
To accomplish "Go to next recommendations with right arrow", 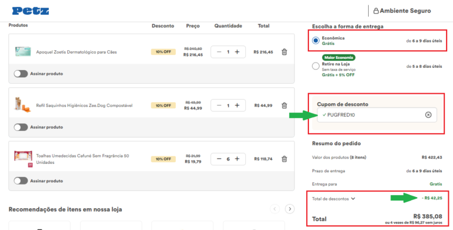I will coord(290,209).
